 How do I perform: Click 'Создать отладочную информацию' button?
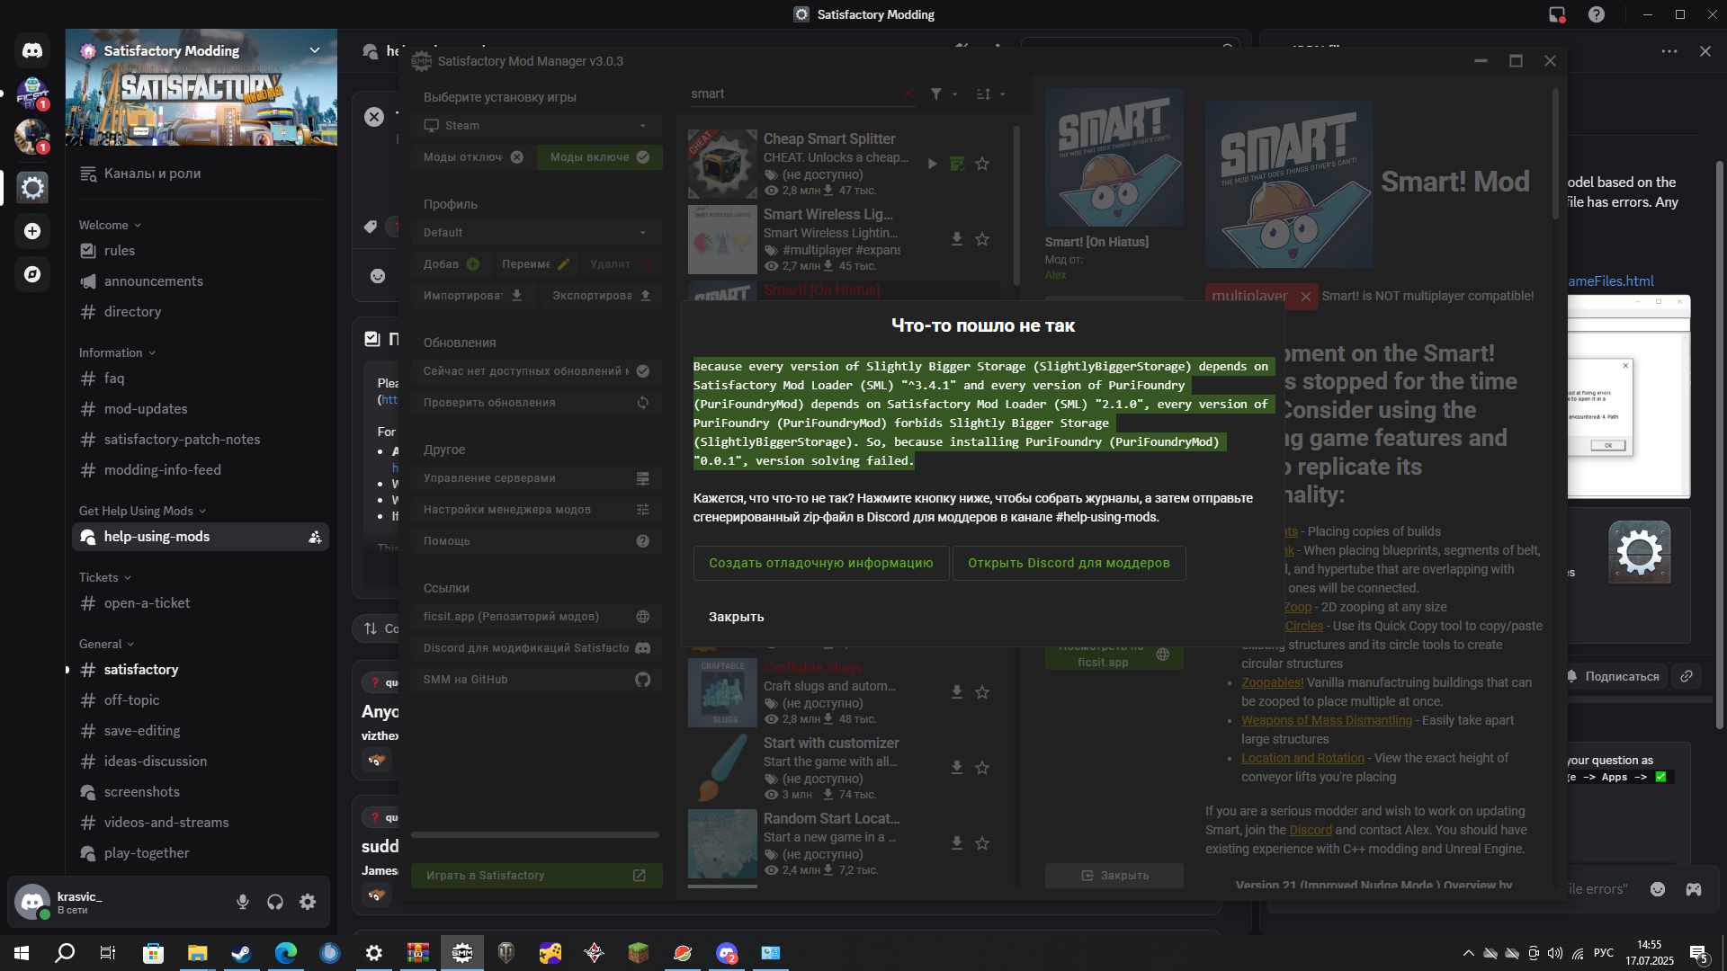click(x=820, y=563)
